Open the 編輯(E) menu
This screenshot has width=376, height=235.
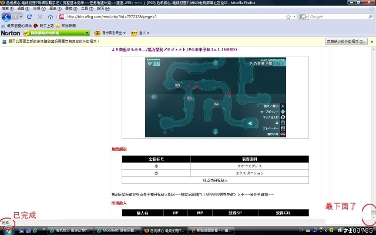pos(23,8)
